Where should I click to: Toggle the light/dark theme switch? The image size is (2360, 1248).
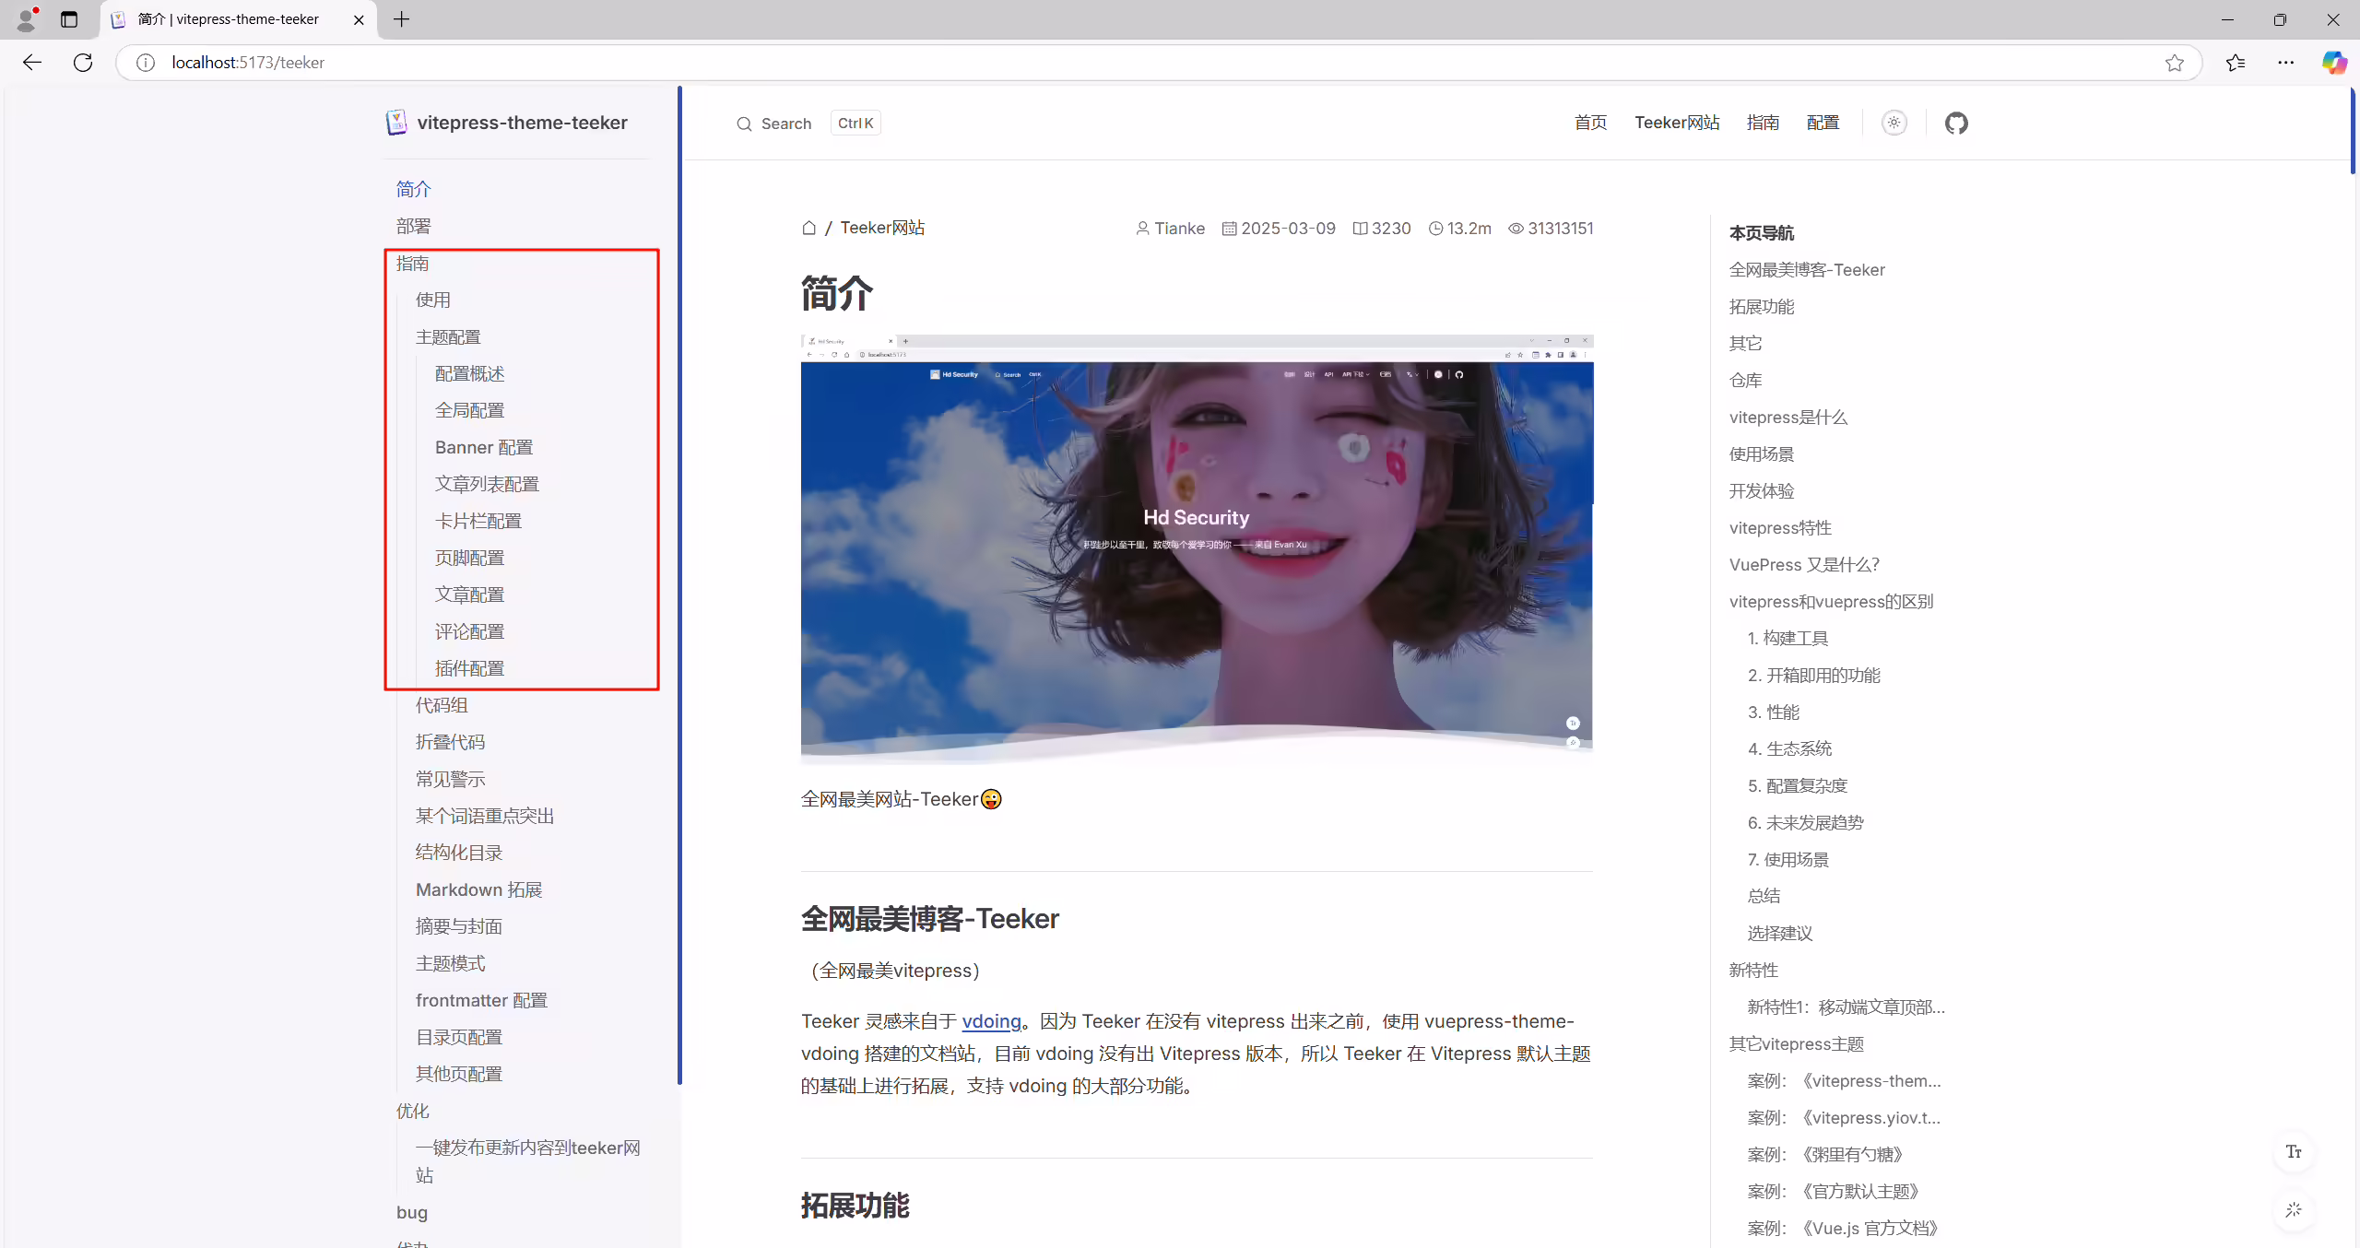point(1894,123)
